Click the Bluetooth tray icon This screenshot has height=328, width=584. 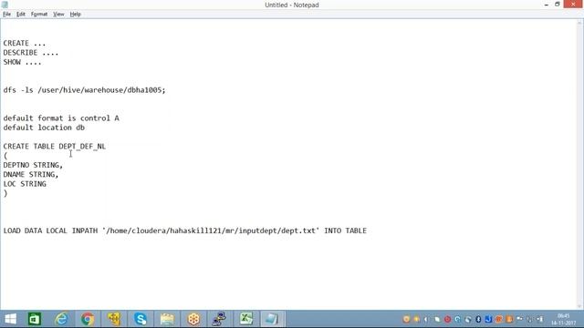click(478, 320)
